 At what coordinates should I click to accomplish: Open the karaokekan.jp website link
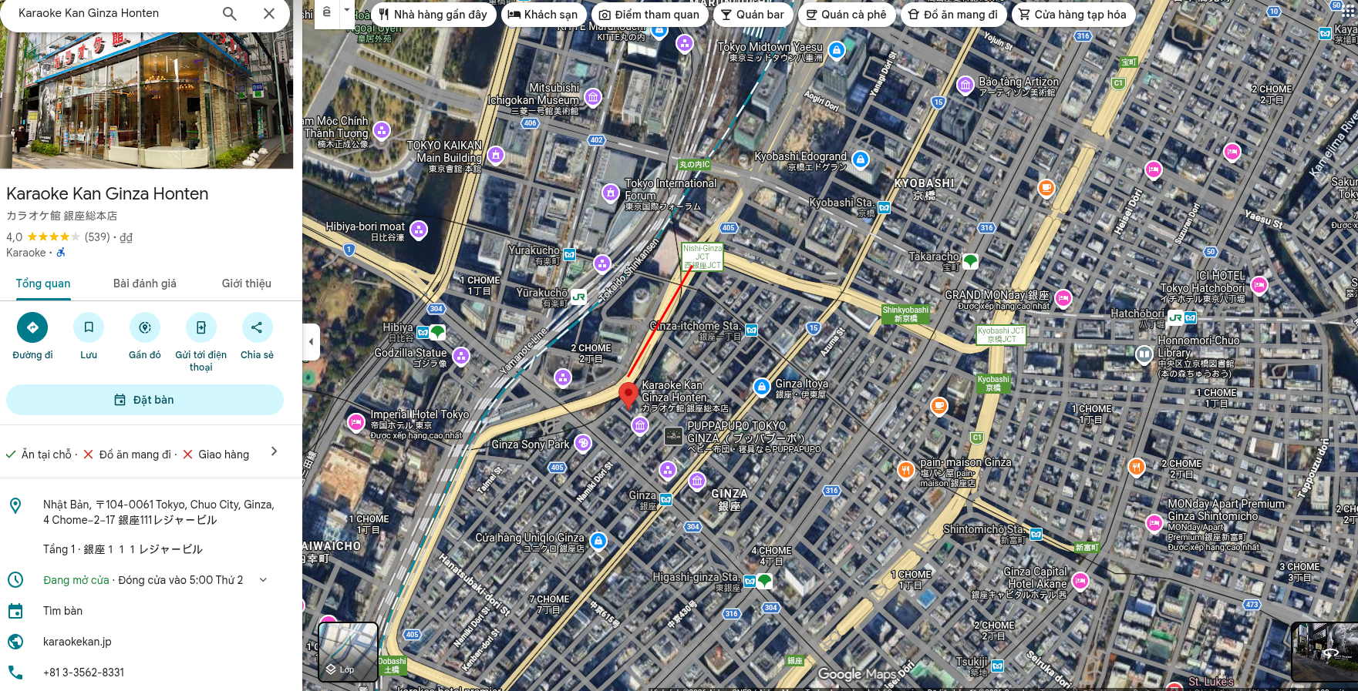coord(77,642)
